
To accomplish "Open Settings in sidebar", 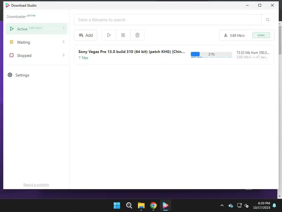I will (18, 75).
